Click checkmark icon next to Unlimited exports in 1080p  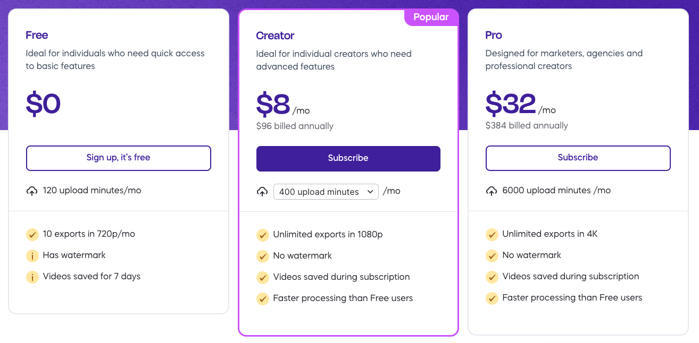tap(262, 235)
